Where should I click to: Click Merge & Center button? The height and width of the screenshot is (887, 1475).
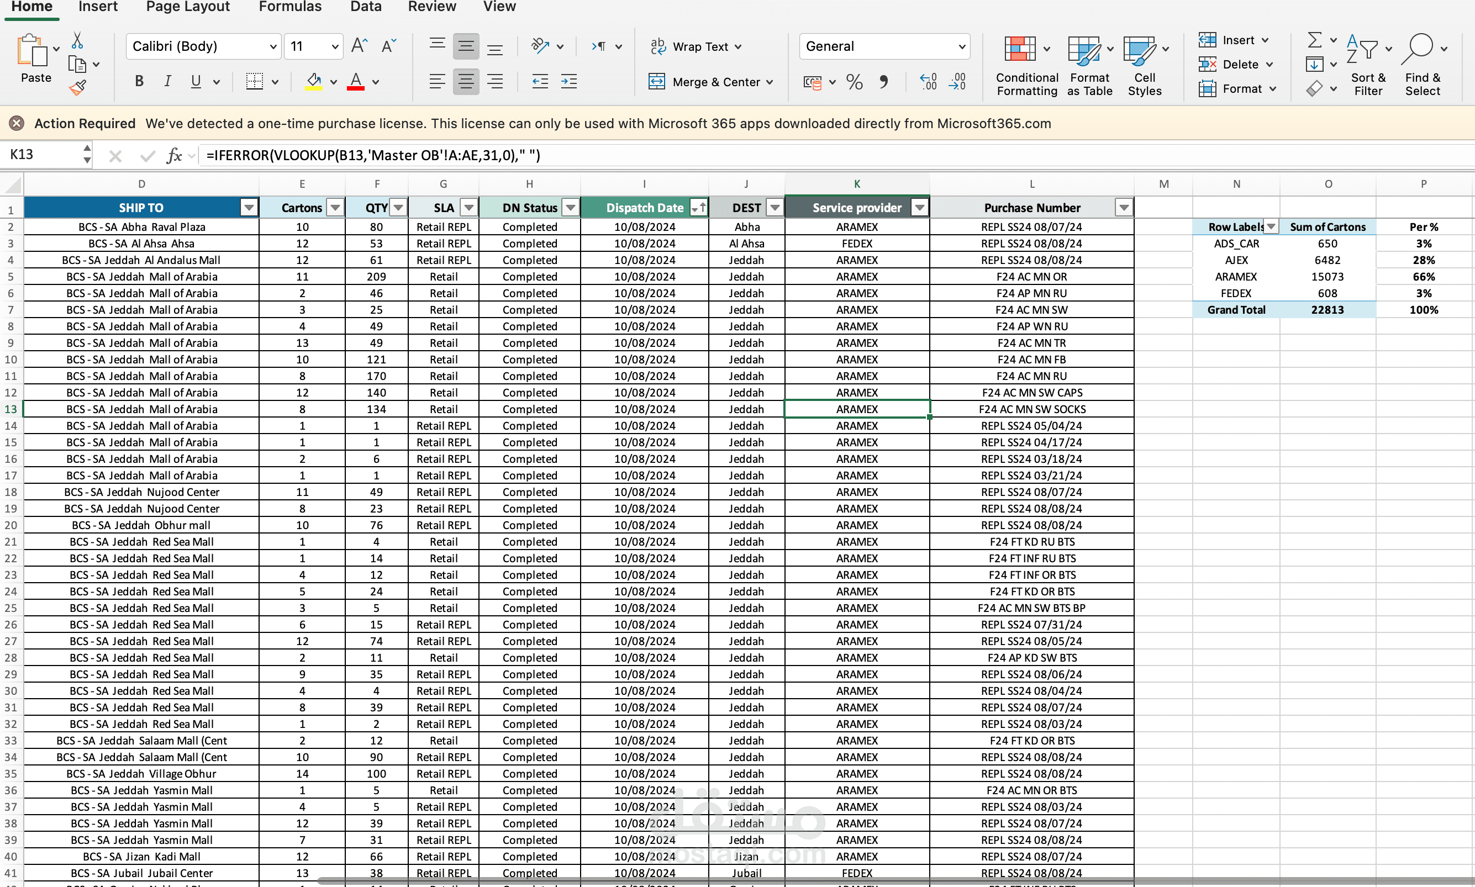[710, 82]
